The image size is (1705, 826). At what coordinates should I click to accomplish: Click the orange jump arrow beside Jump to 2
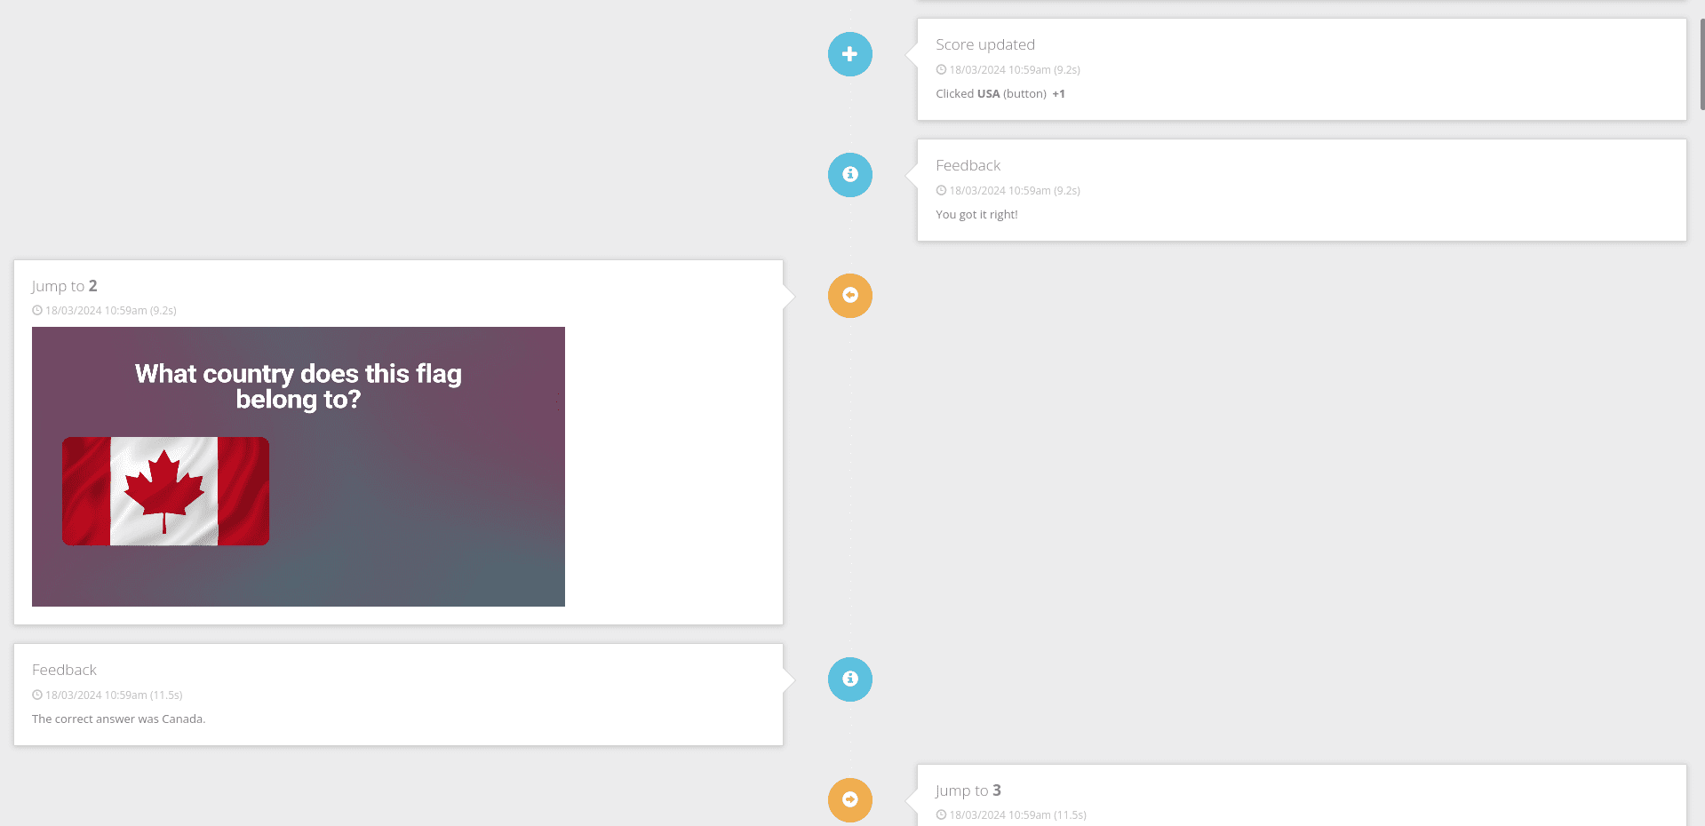849,295
